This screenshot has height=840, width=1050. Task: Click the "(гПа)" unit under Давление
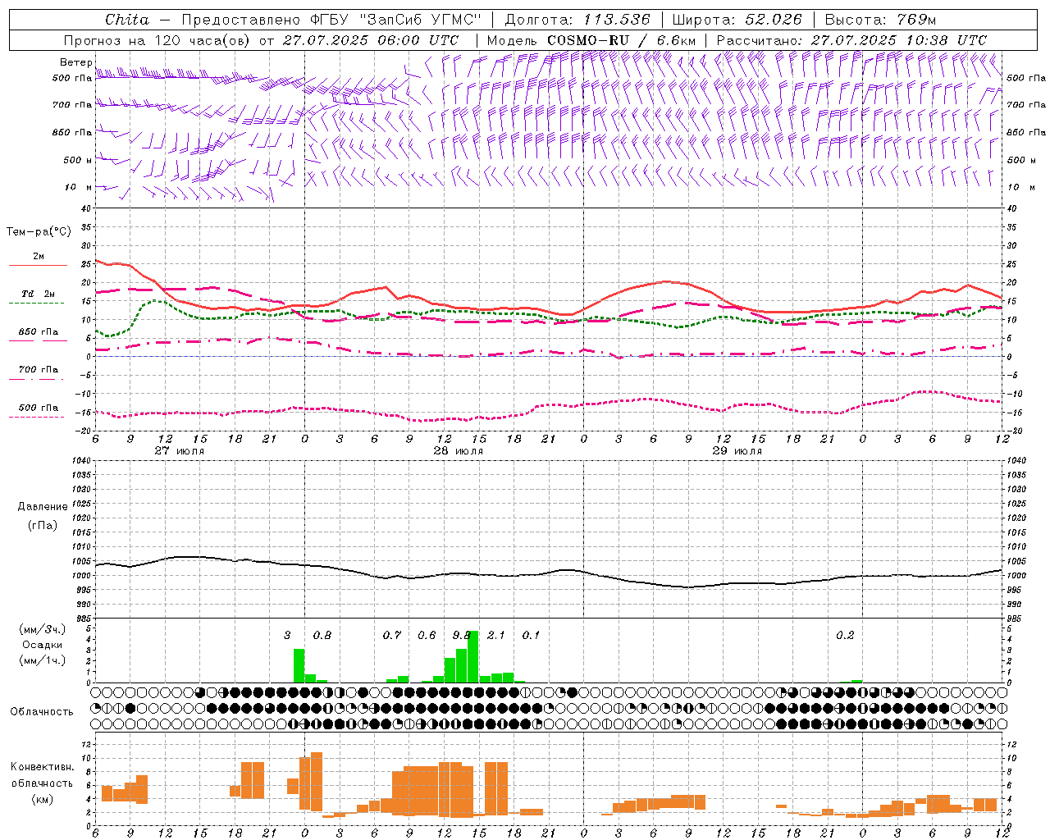[x=43, y=525]
